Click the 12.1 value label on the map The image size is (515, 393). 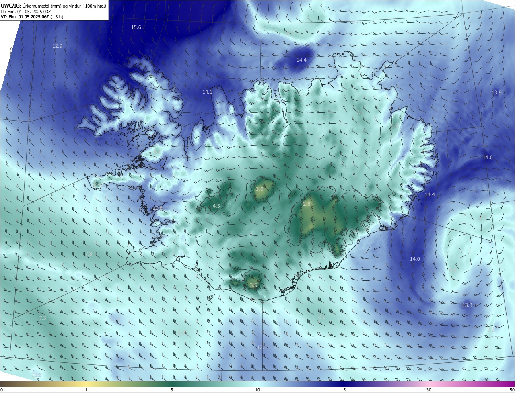pyautogui.click(x=262, y=347)
